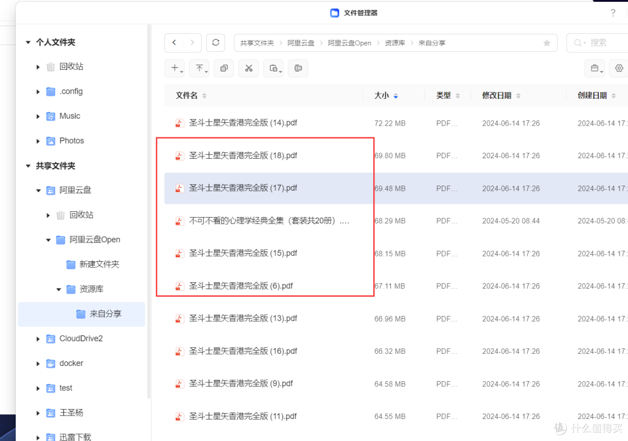Screen dimensions: 628x441
Task: Expand the test folder arrow
Action: [x=38, y=389]
